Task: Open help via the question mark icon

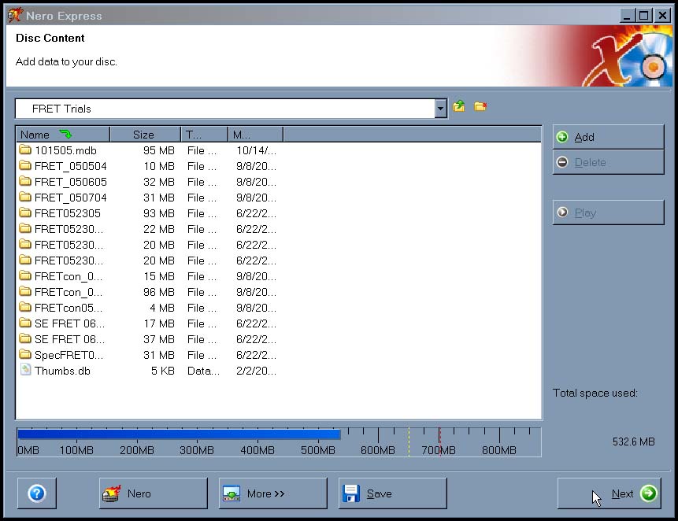Action: tap(36, 493)
